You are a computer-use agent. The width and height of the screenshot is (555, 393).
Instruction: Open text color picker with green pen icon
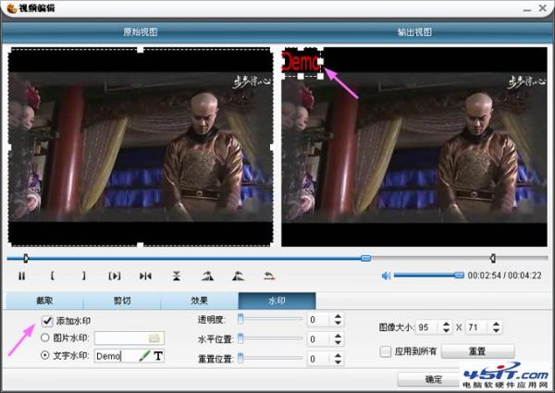tap(144, 356)
